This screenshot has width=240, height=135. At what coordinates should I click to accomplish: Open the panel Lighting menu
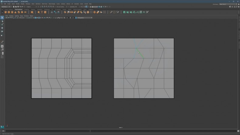[17, 16]
